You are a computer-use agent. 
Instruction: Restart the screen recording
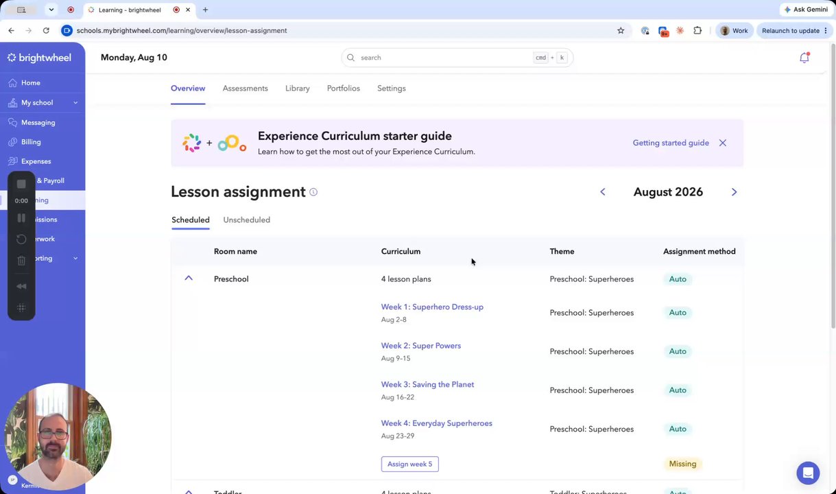pyautogui.click(x=21, y=239)
